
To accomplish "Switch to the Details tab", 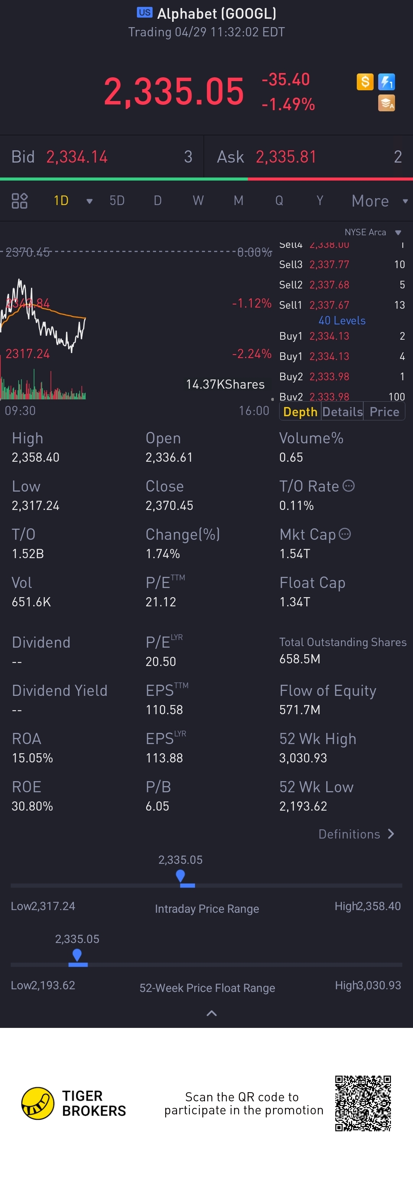I will coord(342,412).
